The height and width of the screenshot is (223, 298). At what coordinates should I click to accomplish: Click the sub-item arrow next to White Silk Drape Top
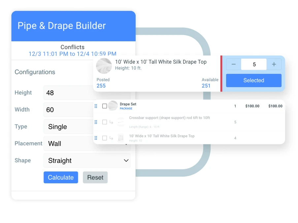click(x=112, y=138)
